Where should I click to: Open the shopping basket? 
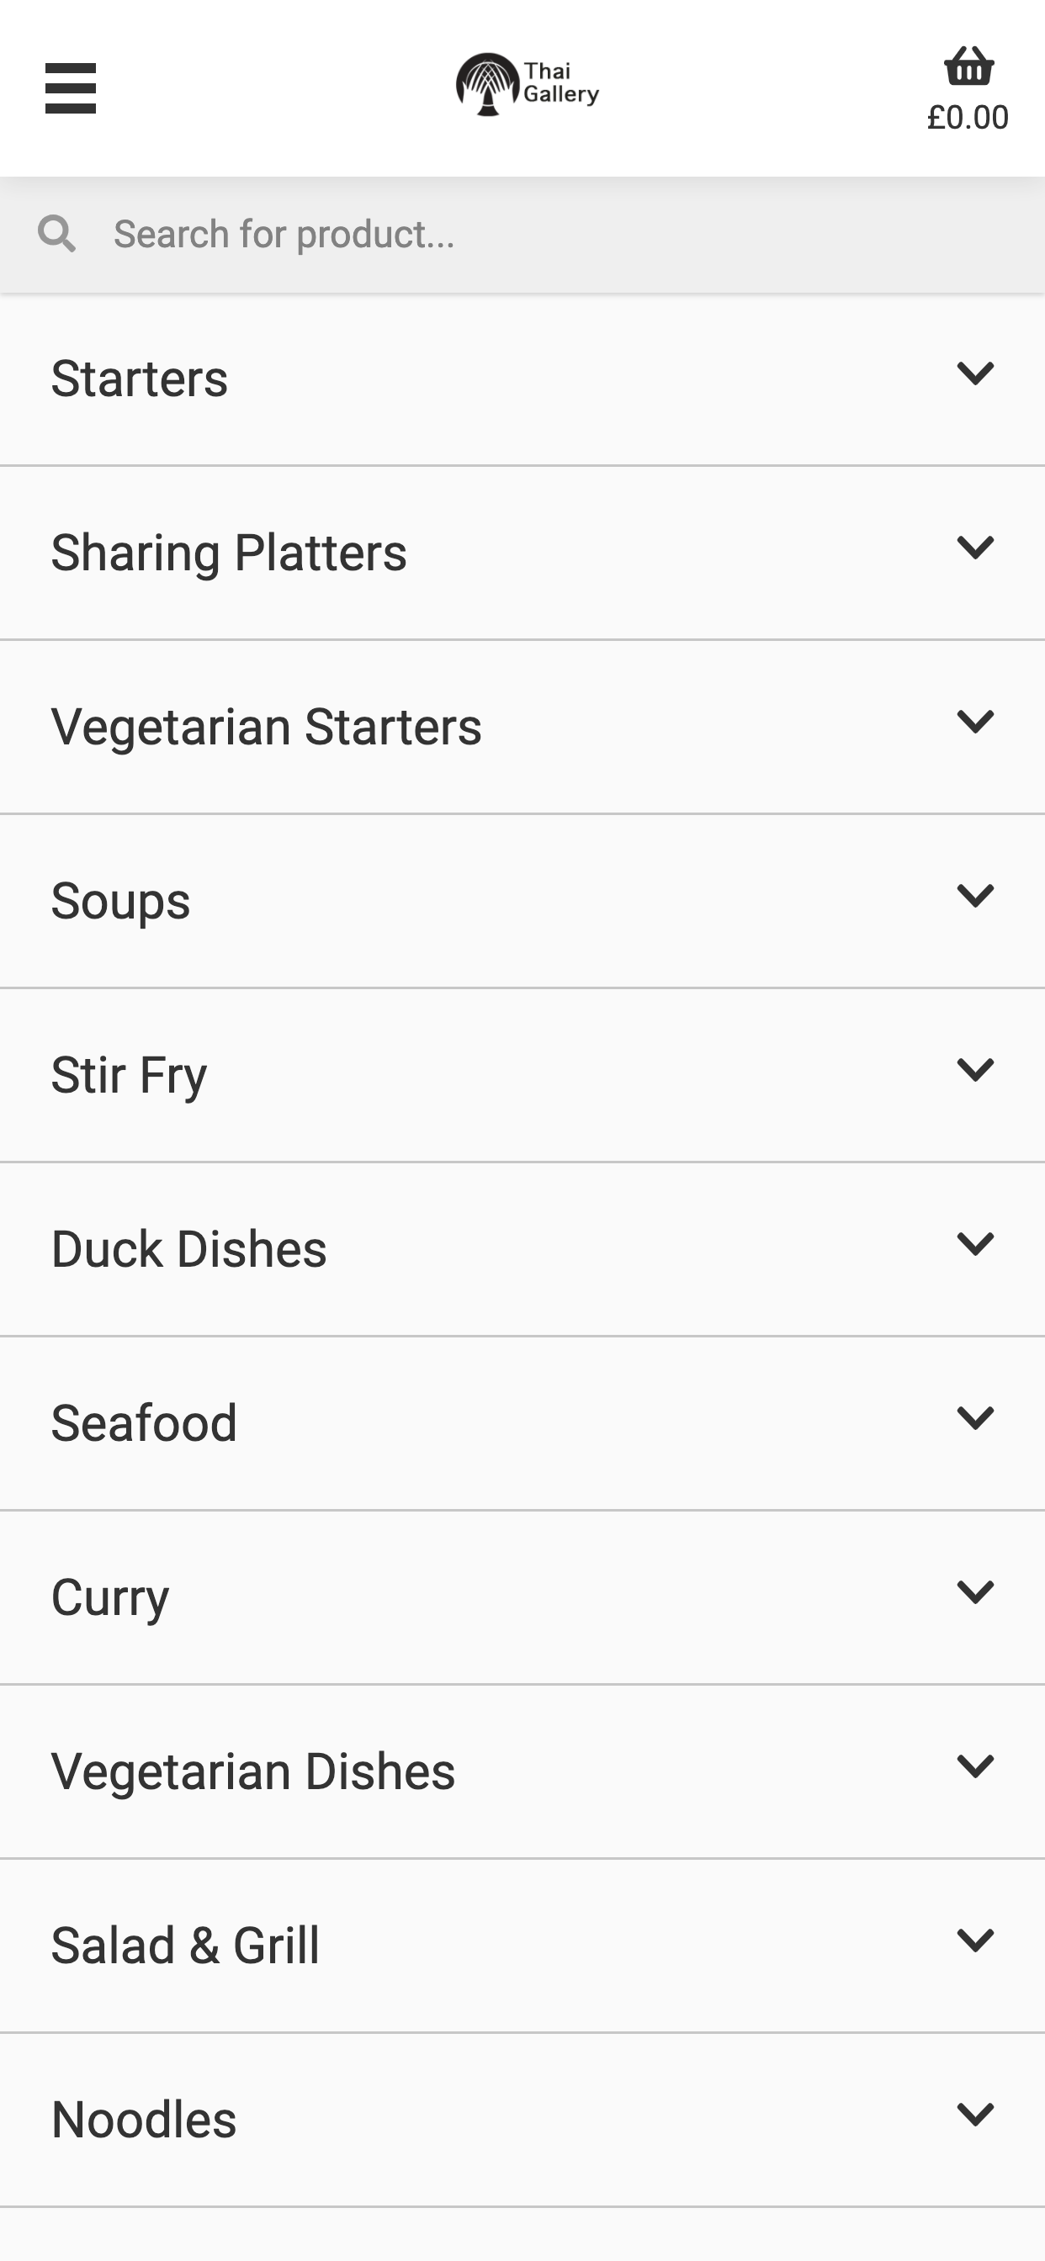(968, 66)
